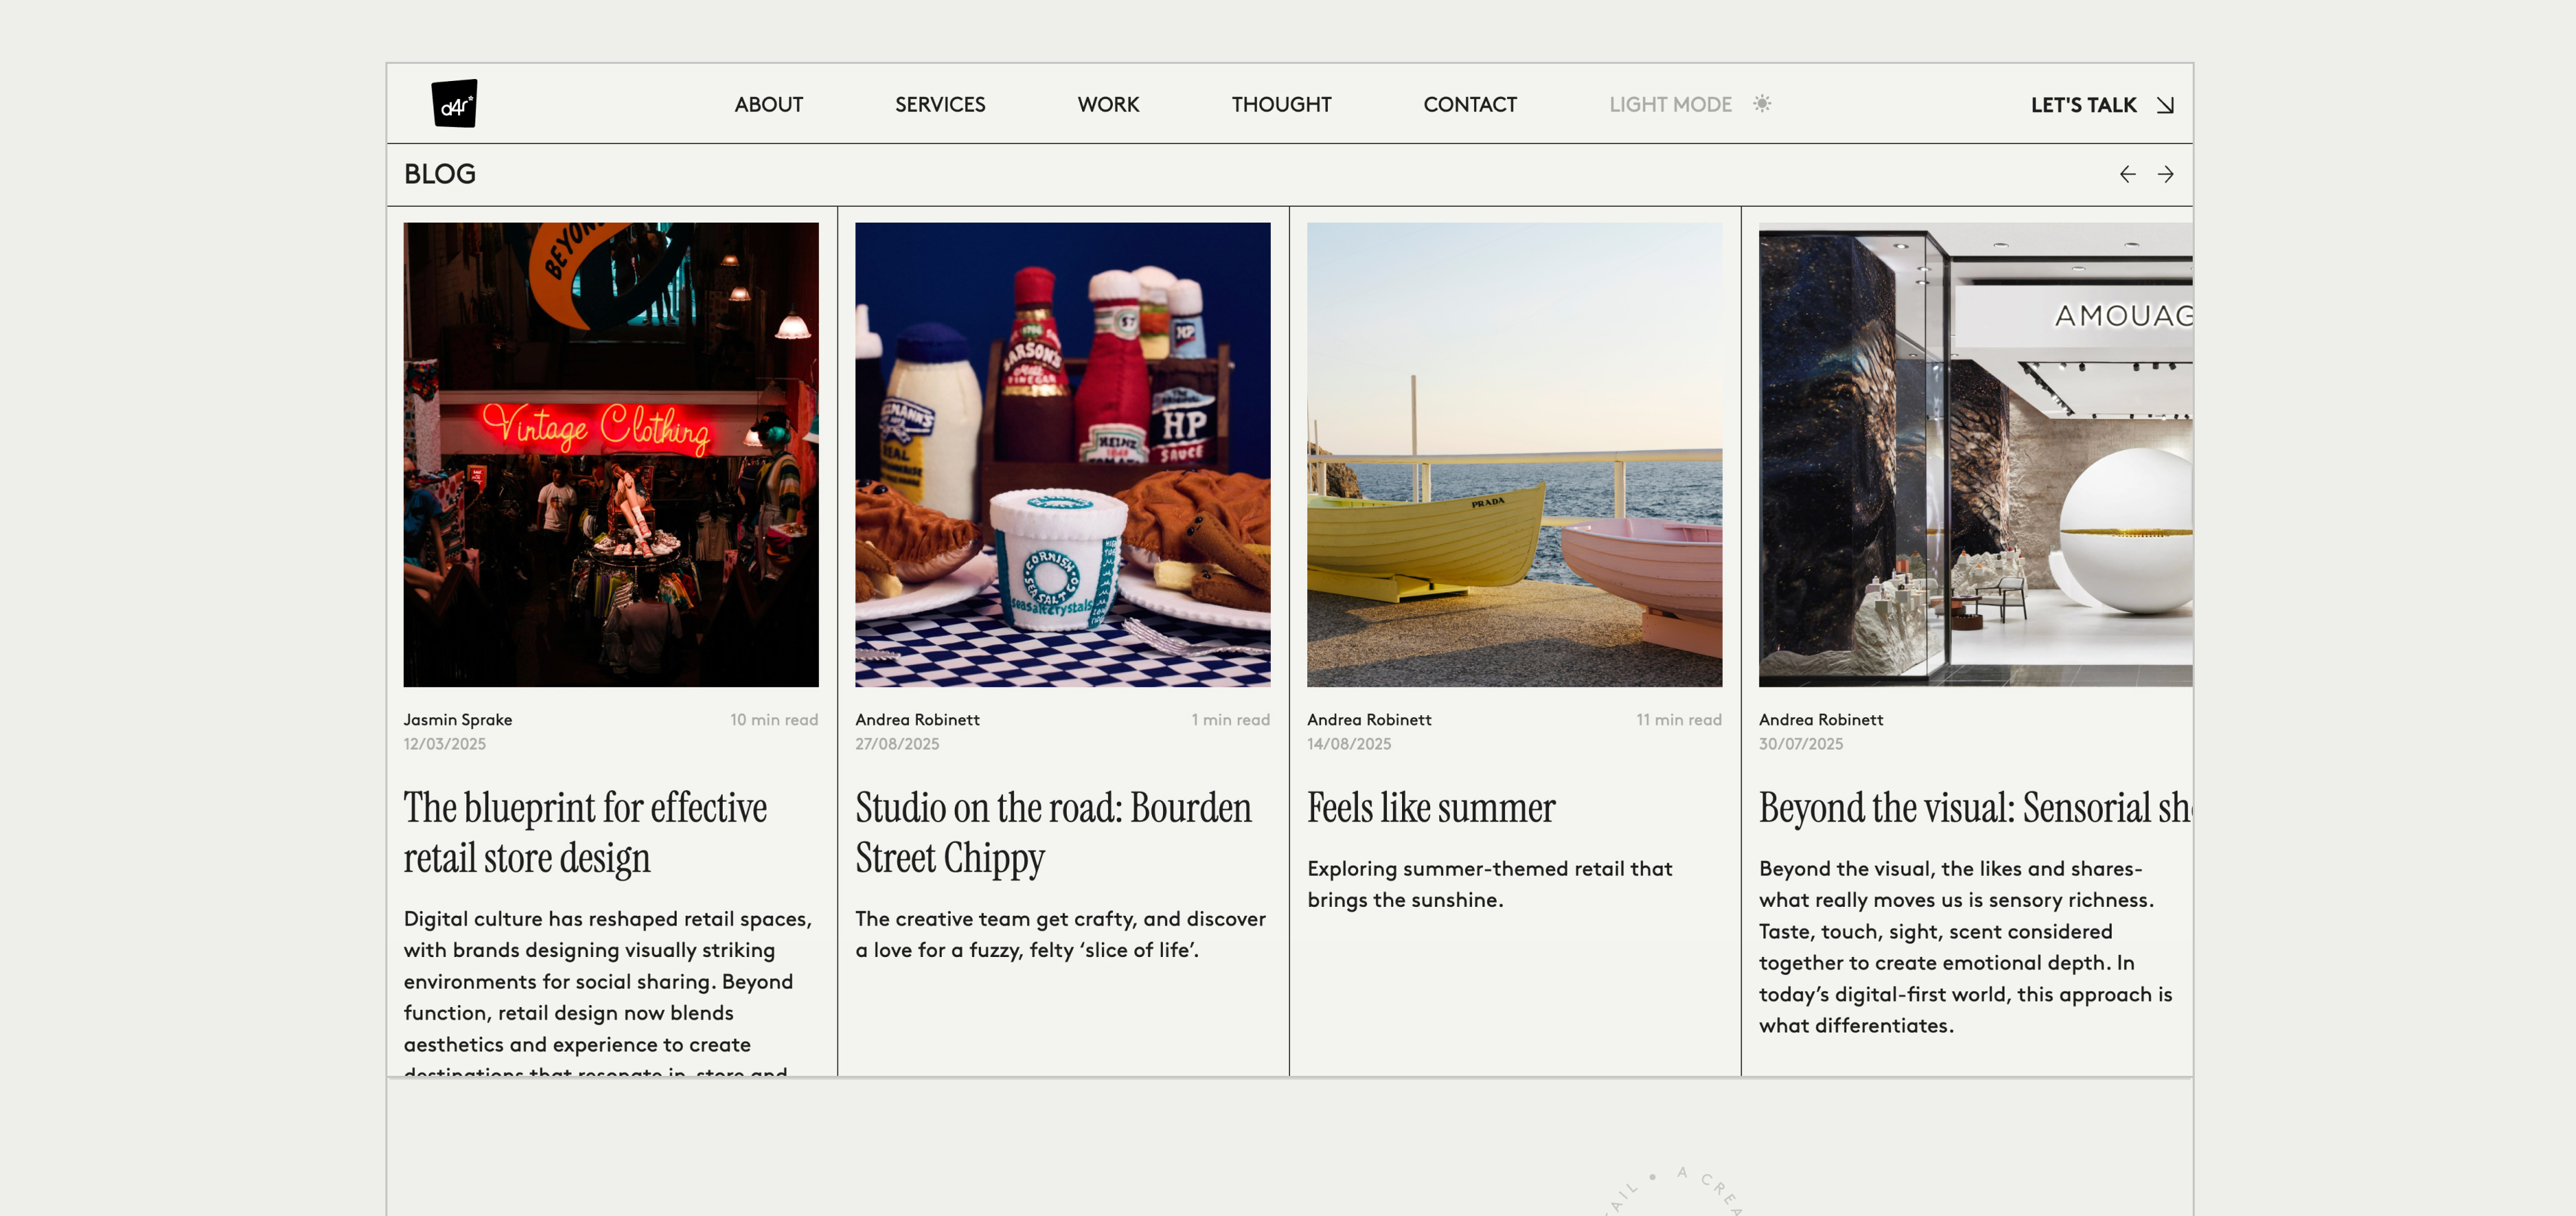Click the Let's Talk button
This screenshot has width=2576, height=1216.
click(x=2083, y=105)
